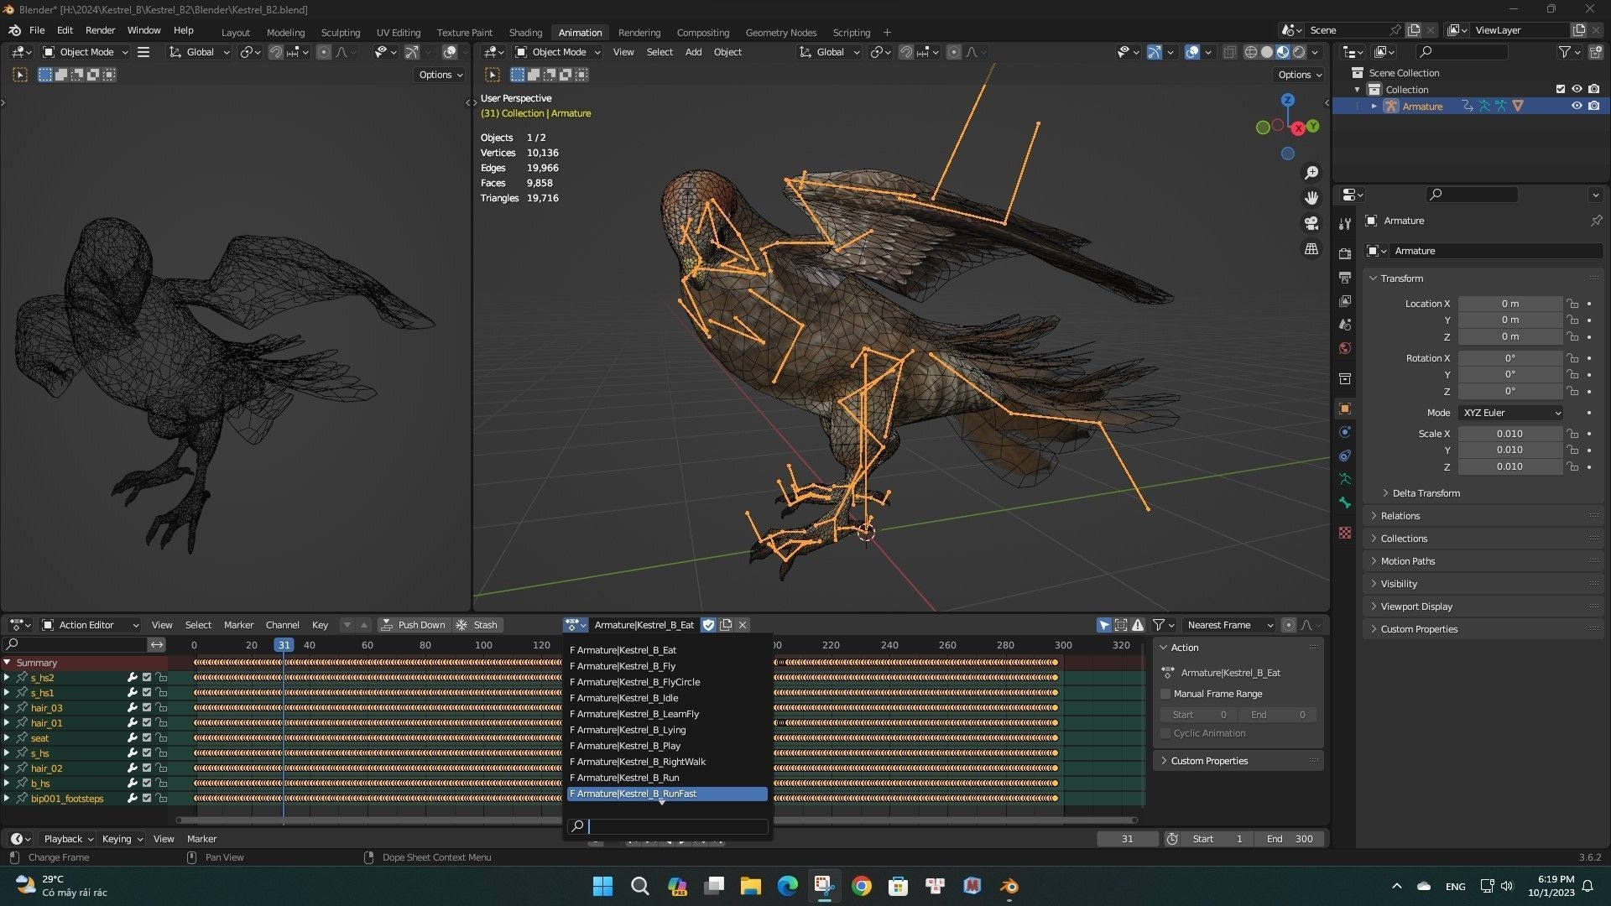The width and height of the screenshot is (1611, 906).
Task: Expand the Motion Paths panel
Action: click(x=1407, y=561)
